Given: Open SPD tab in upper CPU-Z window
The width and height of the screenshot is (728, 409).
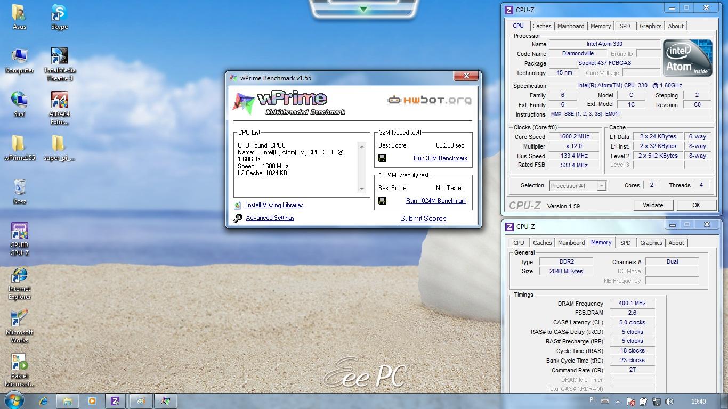Looking at the screenshot, I should (625, 26).
